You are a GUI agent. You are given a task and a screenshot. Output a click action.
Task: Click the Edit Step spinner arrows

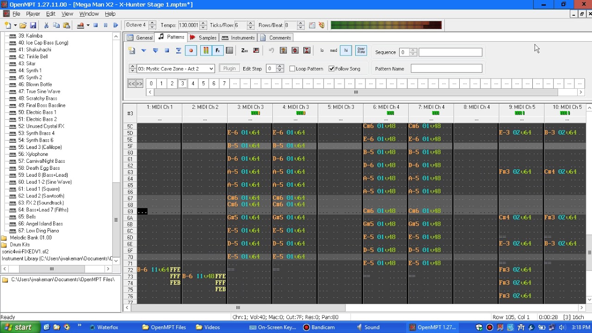(x=280, y=68)
